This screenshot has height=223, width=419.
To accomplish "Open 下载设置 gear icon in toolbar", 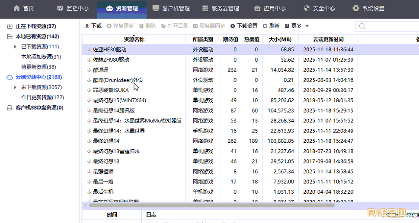I will (233, 26).
